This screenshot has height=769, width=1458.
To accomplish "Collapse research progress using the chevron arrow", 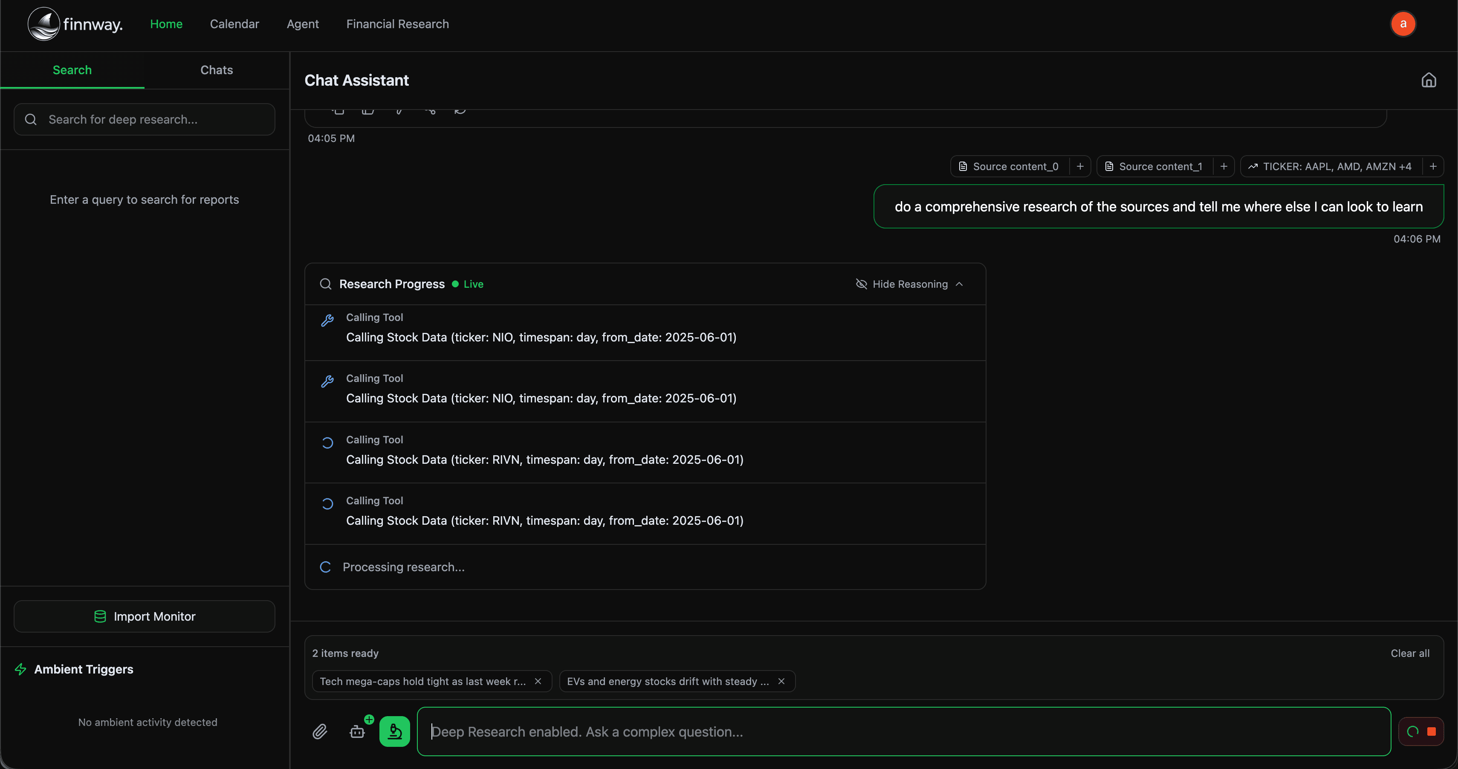I will coord(959,284).
